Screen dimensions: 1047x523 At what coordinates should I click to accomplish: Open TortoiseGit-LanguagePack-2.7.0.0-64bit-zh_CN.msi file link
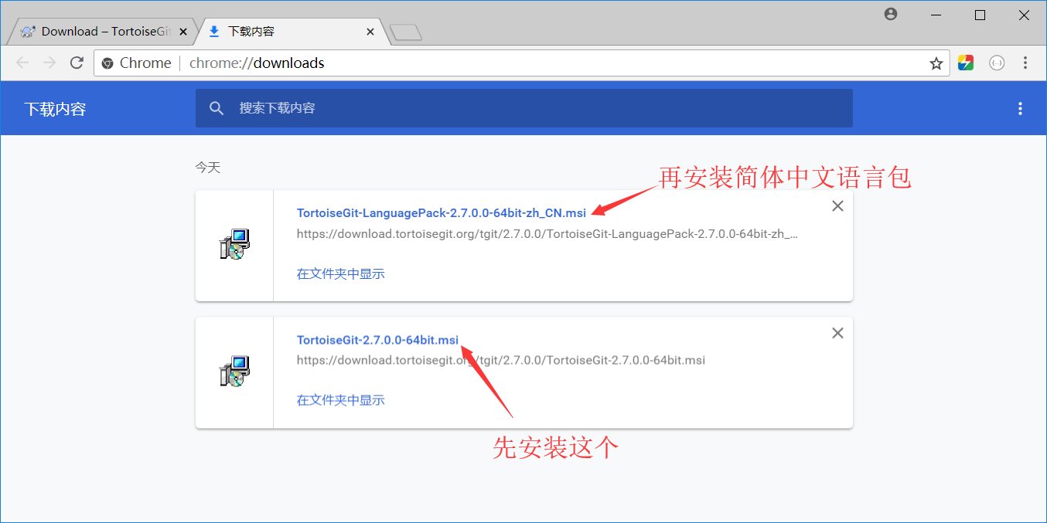point(442,212)
